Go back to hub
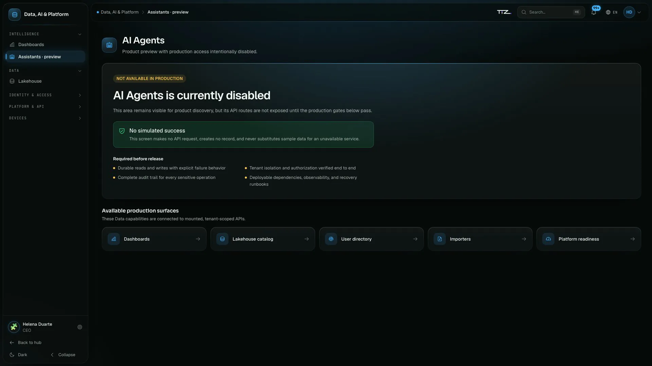Screen dimensions: 652x366 pyautogui.click(x=26, y=343)
